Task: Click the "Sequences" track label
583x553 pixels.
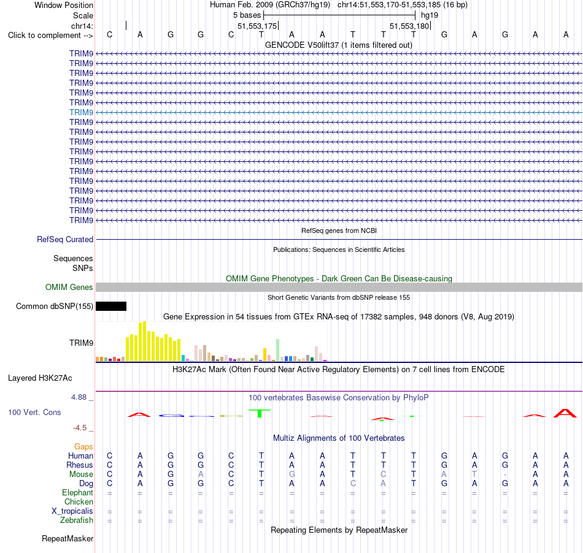Action: click(73, 259)
